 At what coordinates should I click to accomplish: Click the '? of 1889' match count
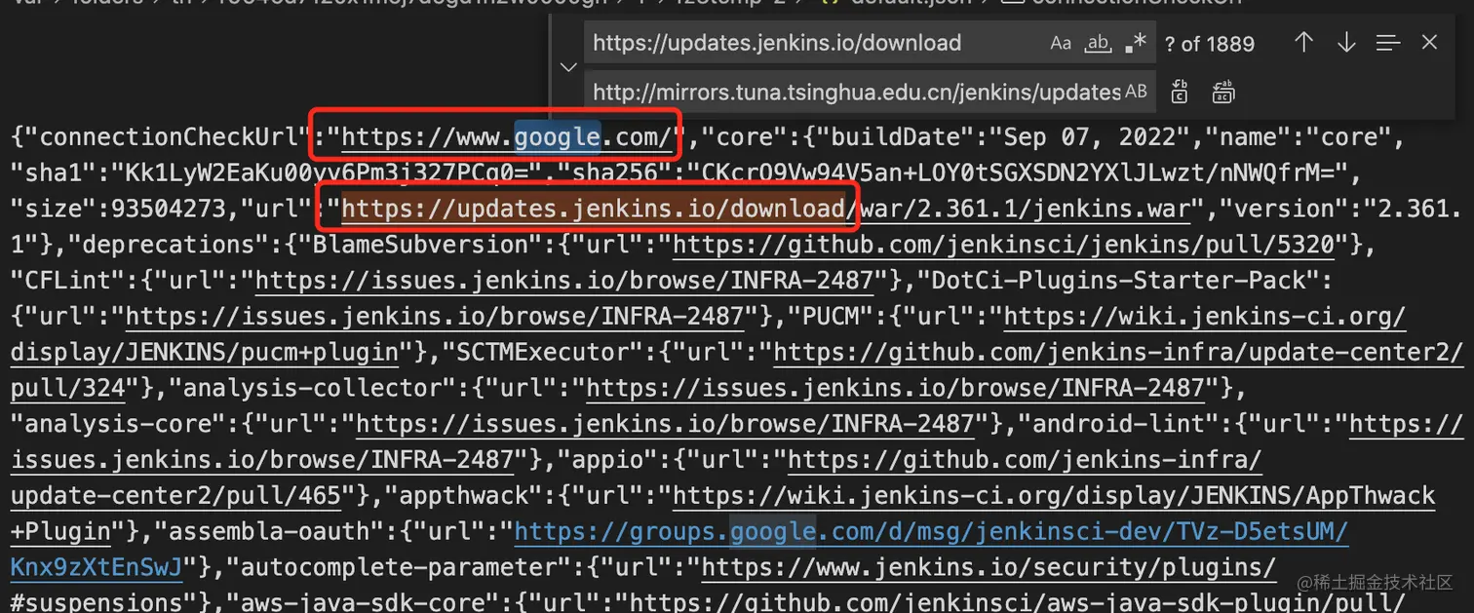pyautogui.click(x=1210, y=44)
